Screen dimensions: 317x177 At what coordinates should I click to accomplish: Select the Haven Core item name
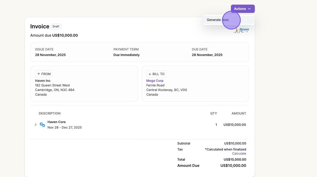(x=57, y=122)
